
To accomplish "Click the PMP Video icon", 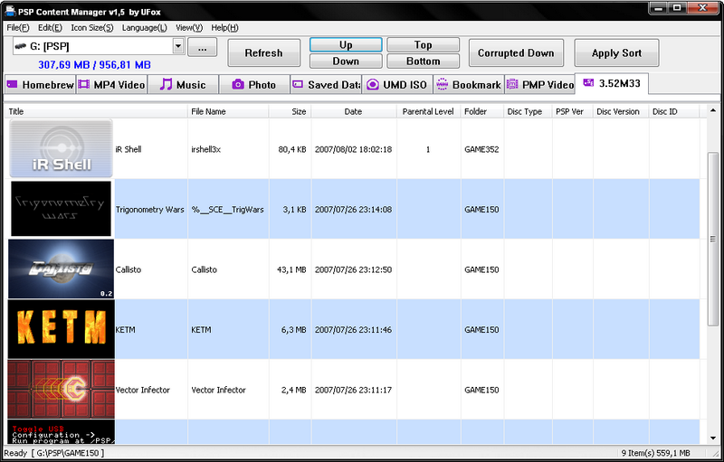I will tap(512, 84).
